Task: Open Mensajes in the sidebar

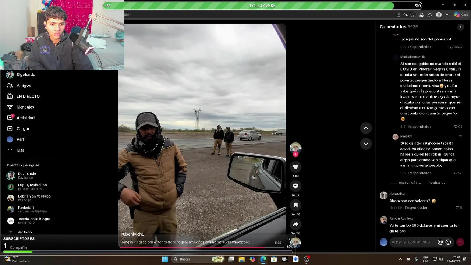Action: tap(25, 107)
